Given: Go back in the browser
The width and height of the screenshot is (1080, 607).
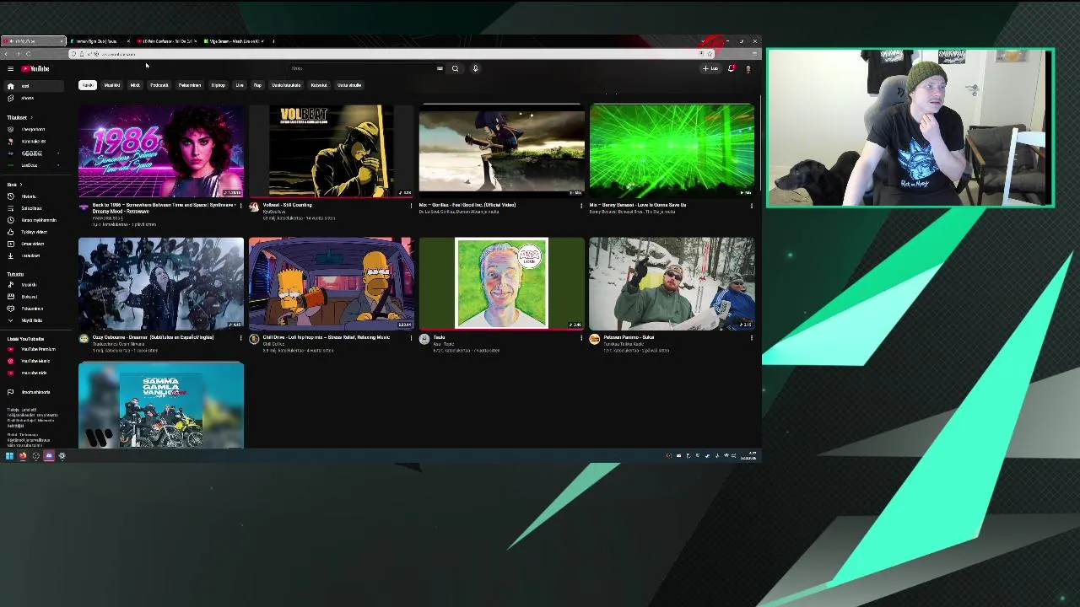Looking at the screenshot, I should (7, 54).
